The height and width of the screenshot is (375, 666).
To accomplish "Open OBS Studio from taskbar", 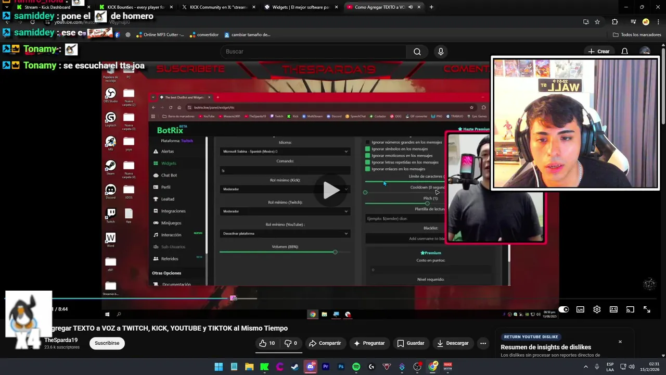I will click(x=417, y=367).
